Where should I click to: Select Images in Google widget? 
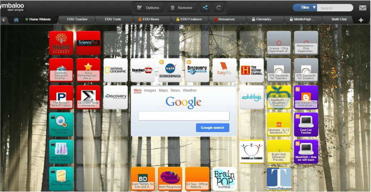(x=150, y=90)
